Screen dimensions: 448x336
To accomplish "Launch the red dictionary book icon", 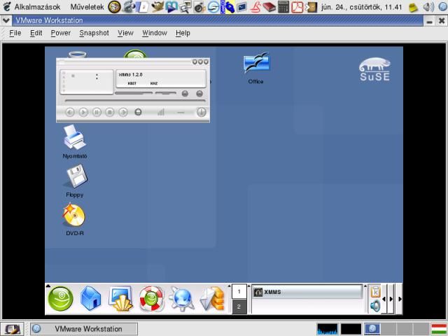I will click(x=269, y=7).
